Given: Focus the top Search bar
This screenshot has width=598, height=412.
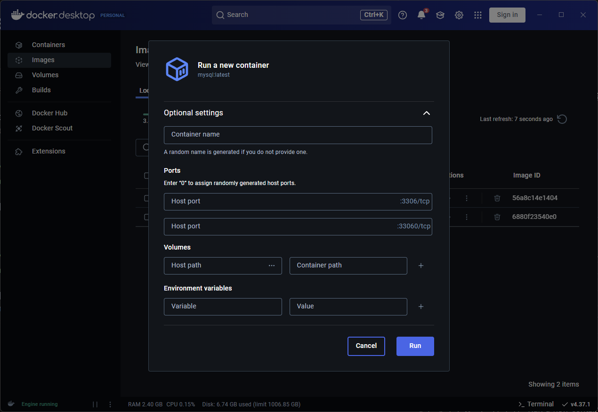Looking at the screenshot, I should coord(301,15).
